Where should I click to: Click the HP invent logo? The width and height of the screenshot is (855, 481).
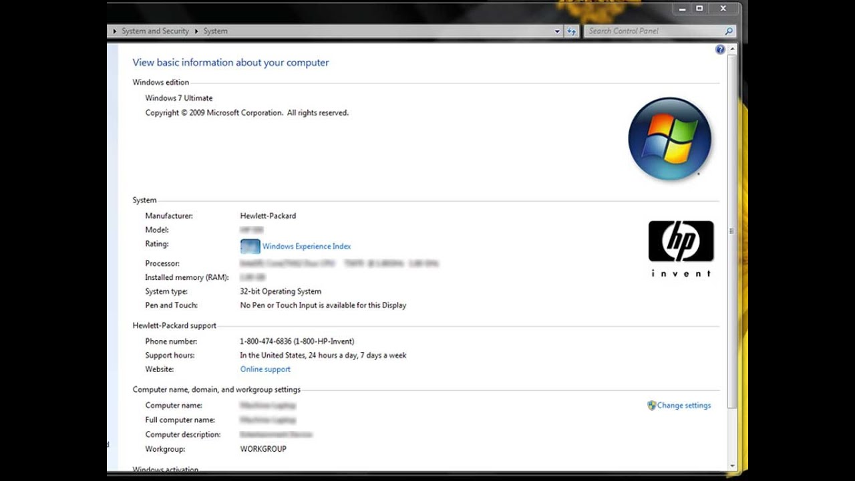point(681,248)
